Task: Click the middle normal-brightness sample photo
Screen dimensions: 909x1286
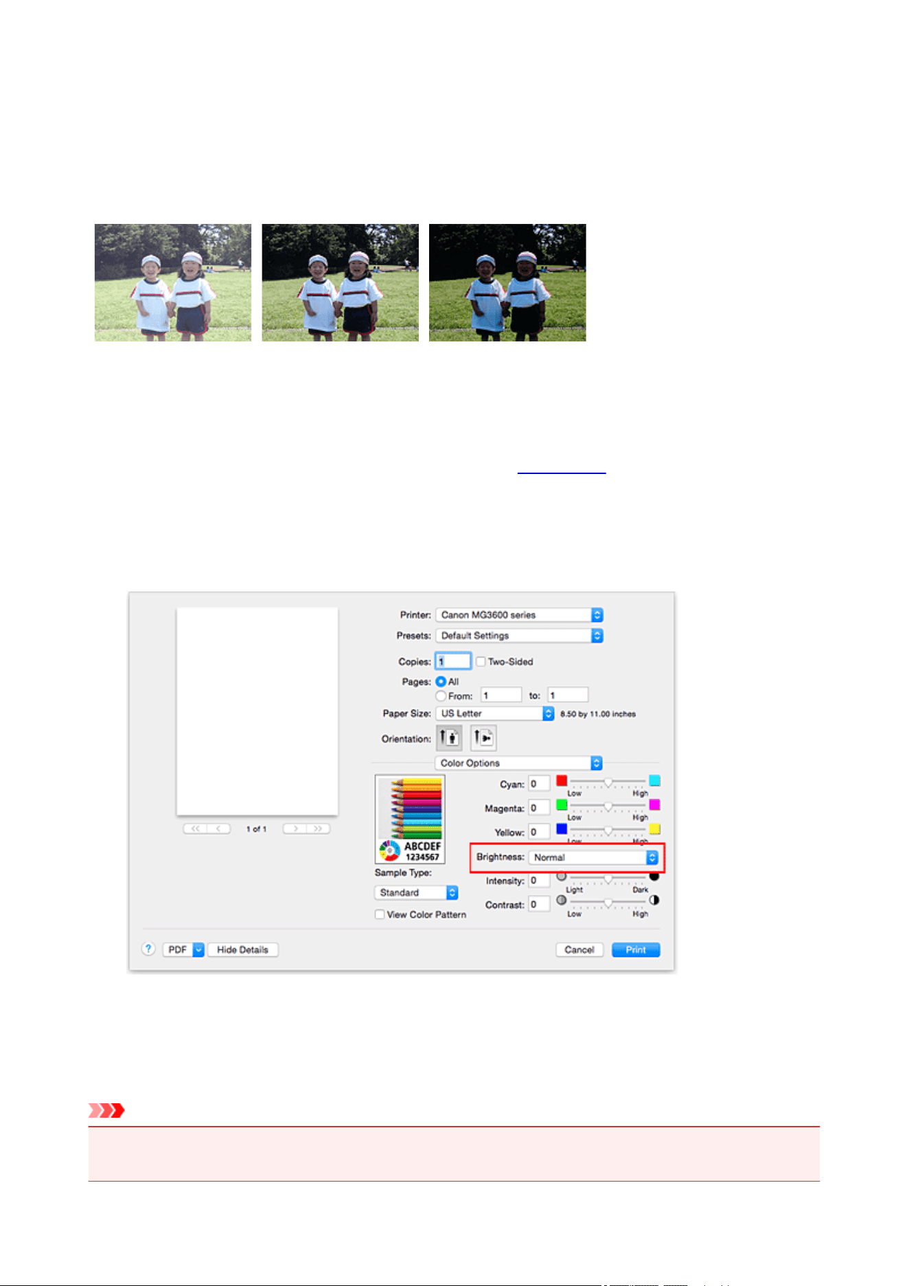Action: tap(341, 282)
